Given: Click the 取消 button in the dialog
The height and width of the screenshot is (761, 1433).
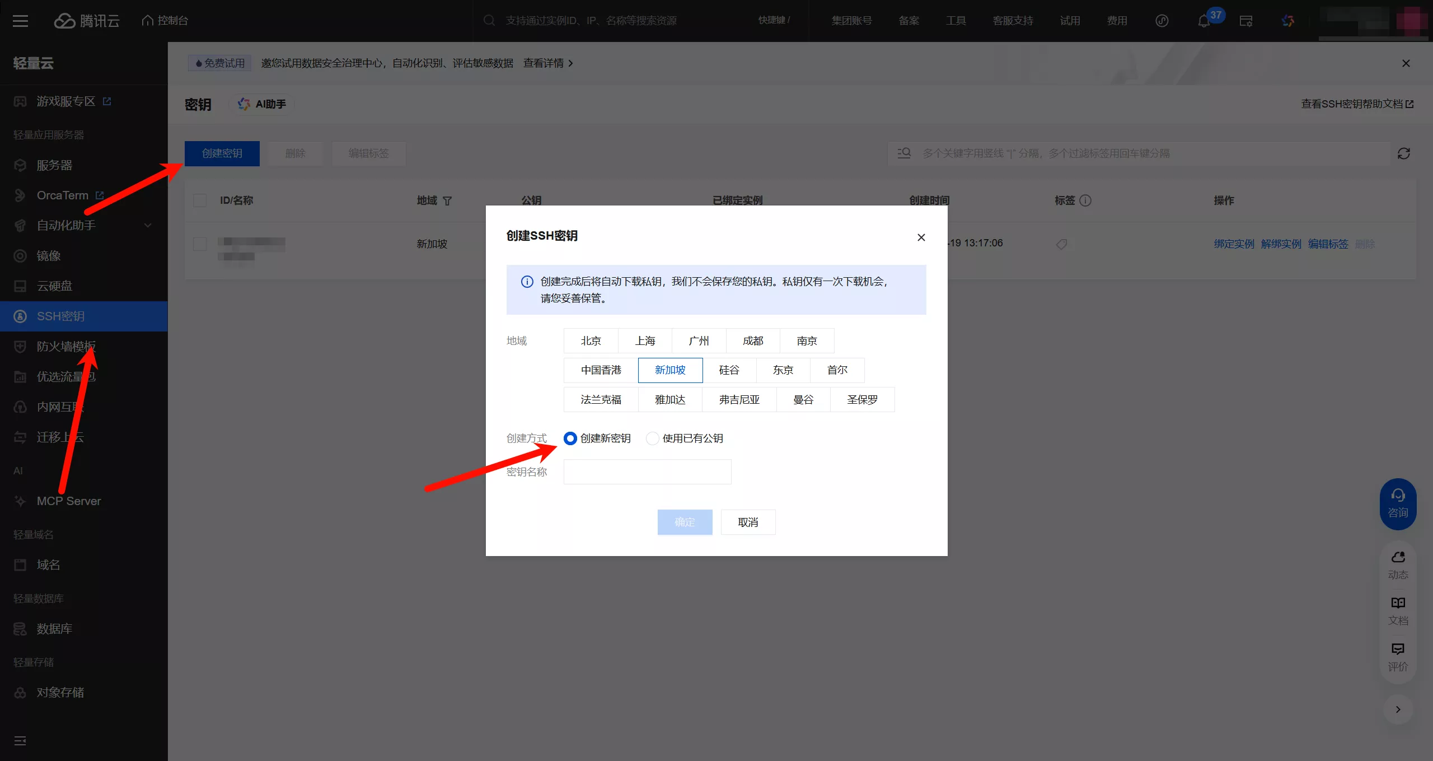Looking at the screenshot, I should 748,522.
